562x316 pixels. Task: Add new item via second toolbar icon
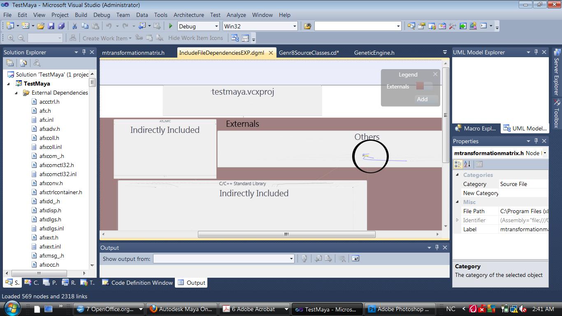coord(25,26)
